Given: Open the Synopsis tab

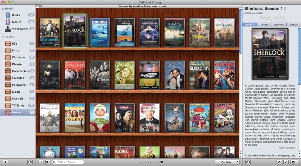Looking at the screenshot, I should coord(250,24).
